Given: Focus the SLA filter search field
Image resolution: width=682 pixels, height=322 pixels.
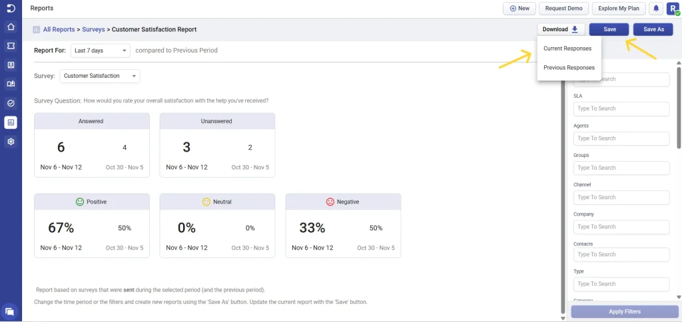Looking at the screenshot, I should (x=621, y=108).
